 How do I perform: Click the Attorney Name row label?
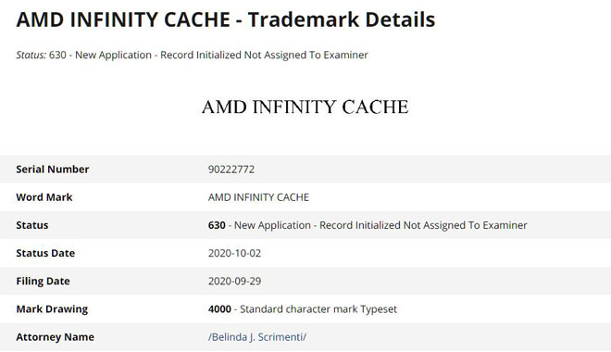pos(55,337)
